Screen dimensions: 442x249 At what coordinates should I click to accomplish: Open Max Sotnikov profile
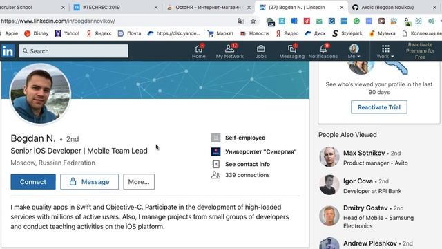point(364,153)
